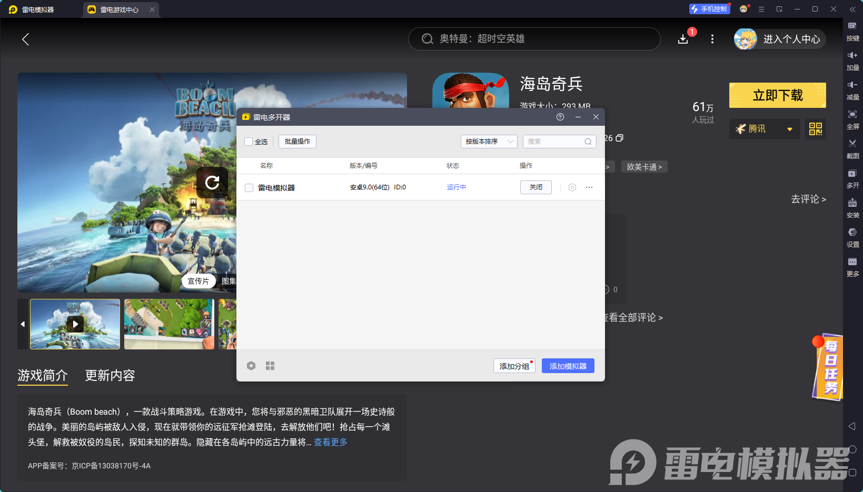This screenshot has width=863, height=492.
Task: Switch to the 更新内容 tab
Action: click(x=110, y=375)
